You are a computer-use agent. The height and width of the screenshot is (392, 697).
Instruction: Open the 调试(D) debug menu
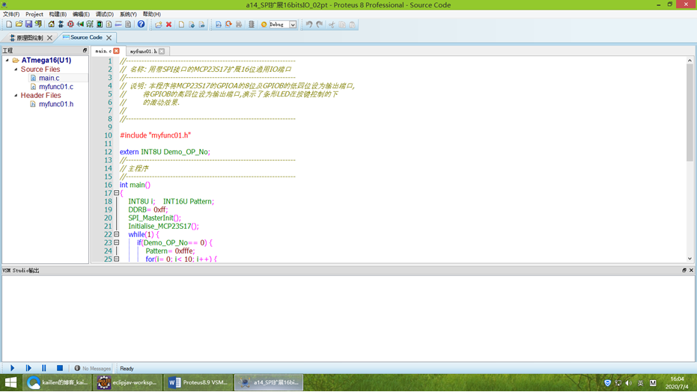coord(105,14)
